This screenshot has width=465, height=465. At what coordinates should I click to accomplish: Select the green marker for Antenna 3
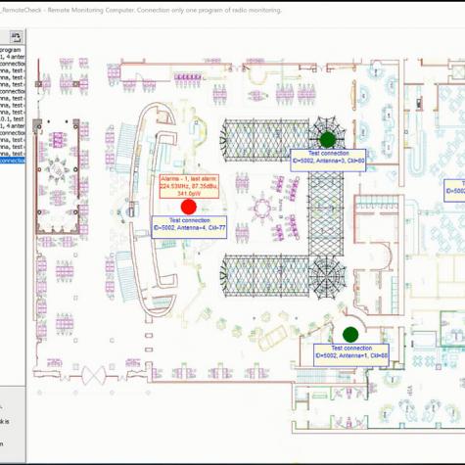coord(328,139)
